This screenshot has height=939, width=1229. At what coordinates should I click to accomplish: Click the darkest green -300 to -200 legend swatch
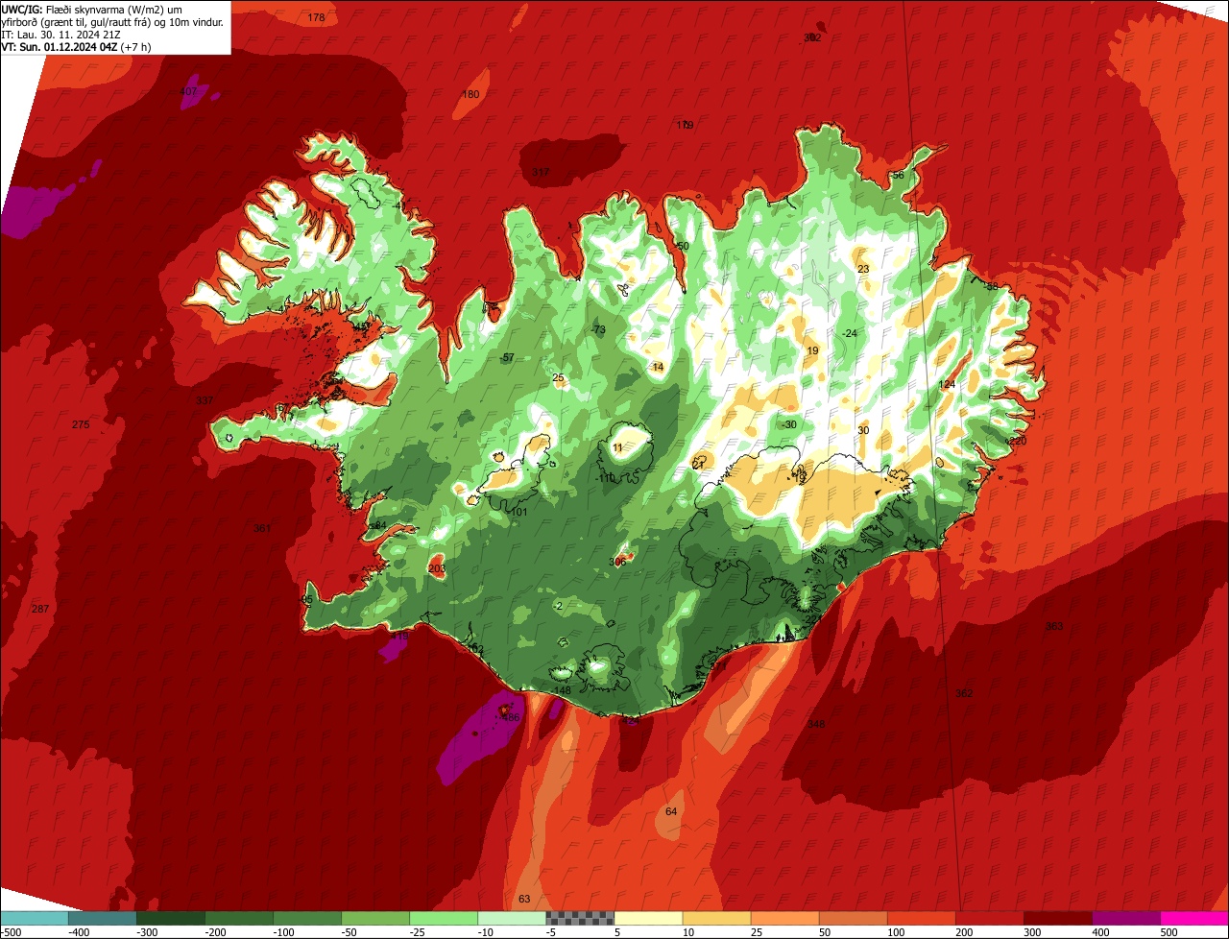click(x=171, y=918)
